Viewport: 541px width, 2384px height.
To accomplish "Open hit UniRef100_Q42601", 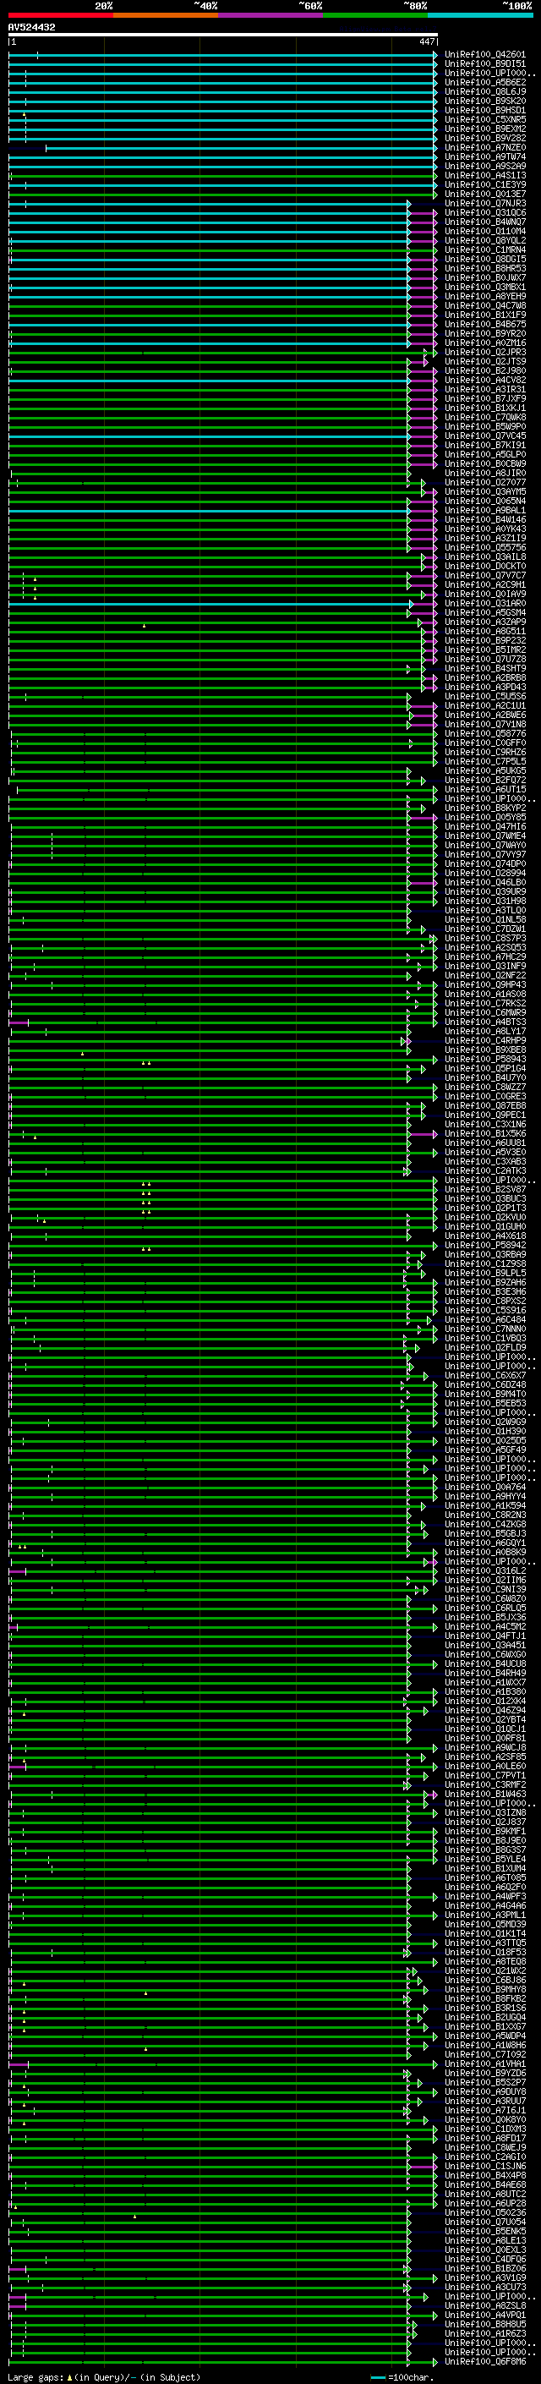I will click(x=485, y=55).
